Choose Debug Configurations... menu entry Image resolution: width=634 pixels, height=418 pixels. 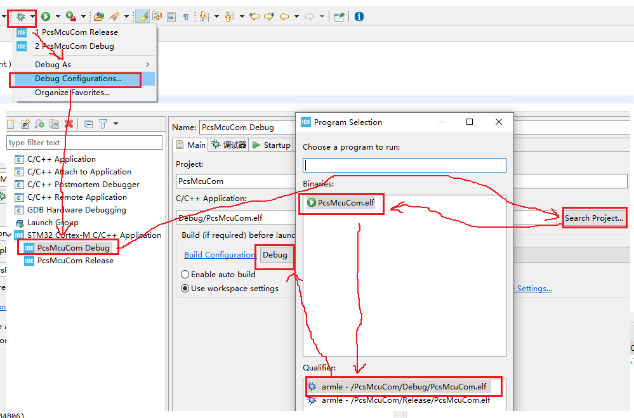(85, 79)
